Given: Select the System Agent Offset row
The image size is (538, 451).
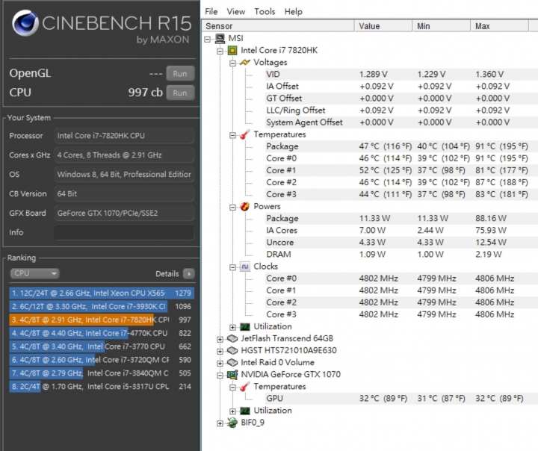Looking at the screenshot, I should 401,122.
